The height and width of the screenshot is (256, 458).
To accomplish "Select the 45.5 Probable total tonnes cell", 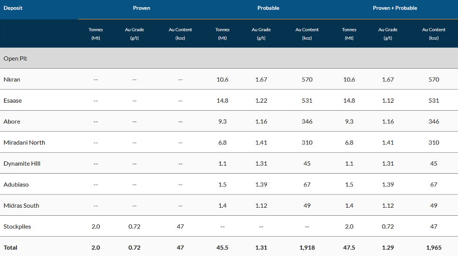I will (223, 247).
